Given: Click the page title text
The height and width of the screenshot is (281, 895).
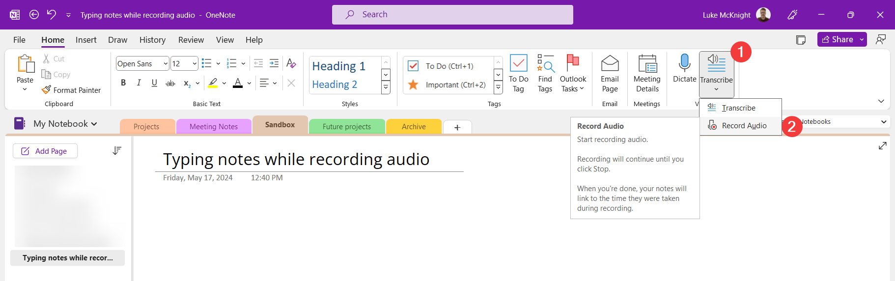Looking at the screenshot, I should [296, 159].
